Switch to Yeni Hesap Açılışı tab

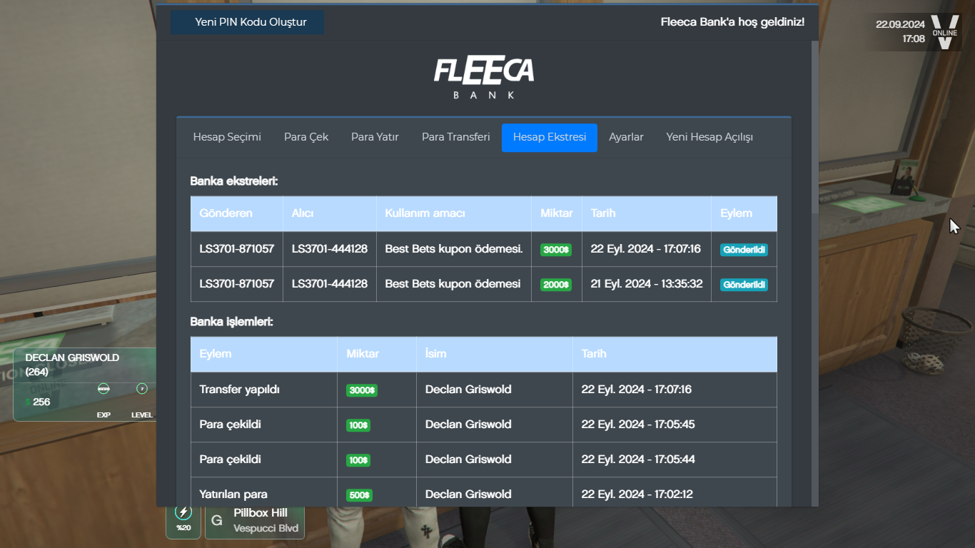tap(709, 137)
